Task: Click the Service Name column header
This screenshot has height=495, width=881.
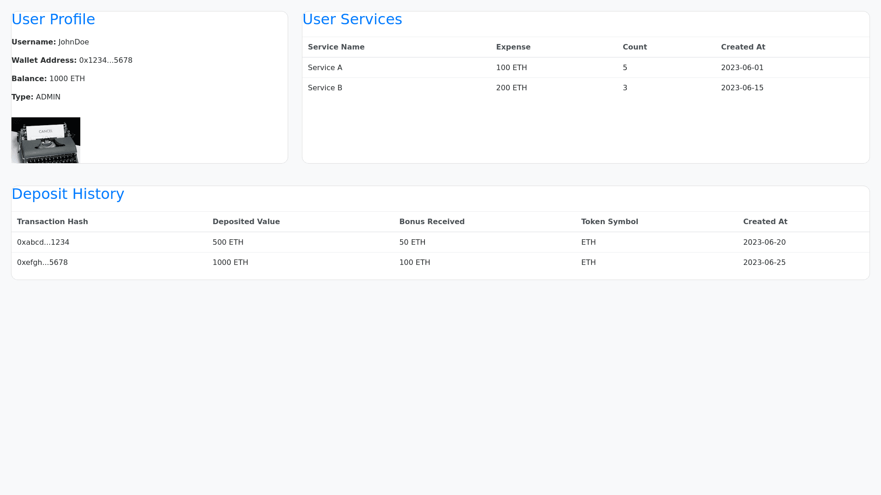Action: [x=336, y=47]
